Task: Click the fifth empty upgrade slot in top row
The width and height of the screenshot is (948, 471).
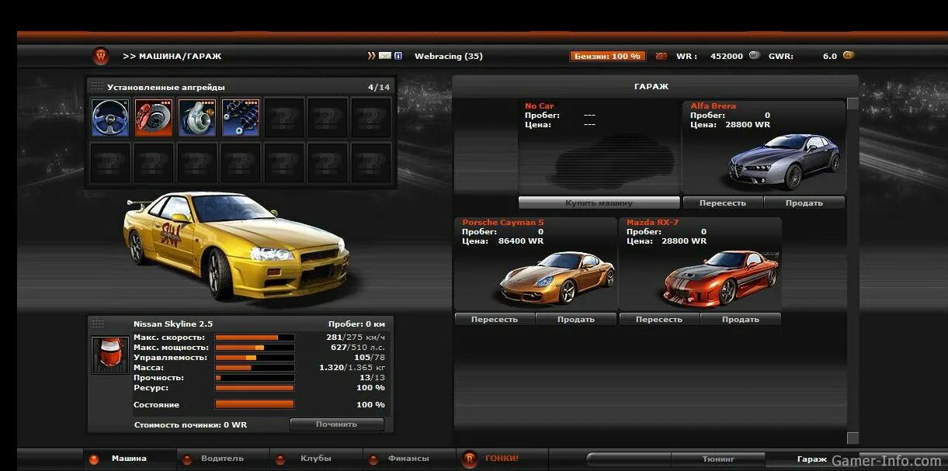Action: 284,117
